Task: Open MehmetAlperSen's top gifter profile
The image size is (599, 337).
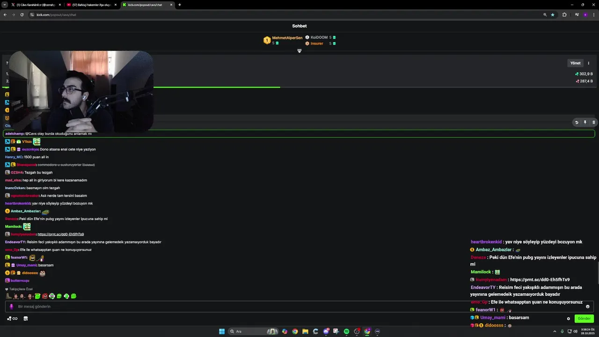Action: [287, 38]
